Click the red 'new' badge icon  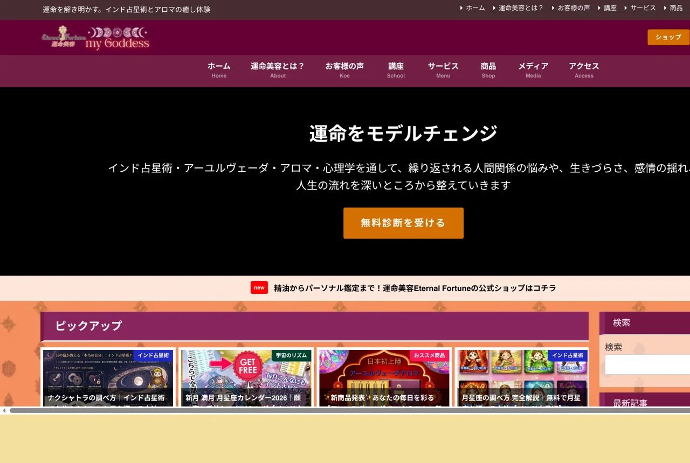click(x=259, y=287)
